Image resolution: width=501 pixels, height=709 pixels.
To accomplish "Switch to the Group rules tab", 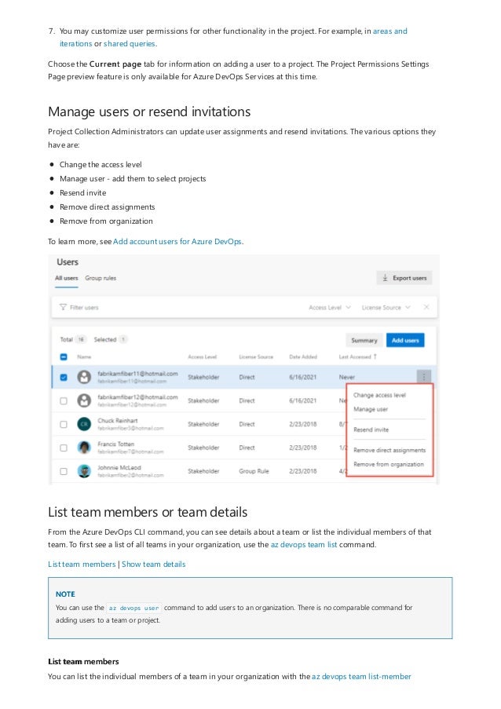I will [101, 278].
